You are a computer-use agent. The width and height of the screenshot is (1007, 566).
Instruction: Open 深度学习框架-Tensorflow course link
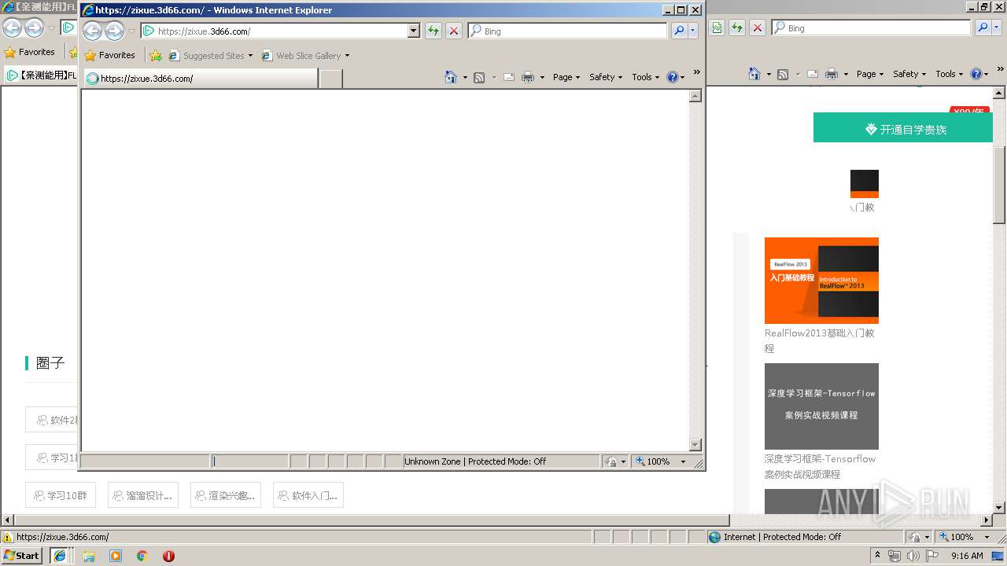(820, 466)
